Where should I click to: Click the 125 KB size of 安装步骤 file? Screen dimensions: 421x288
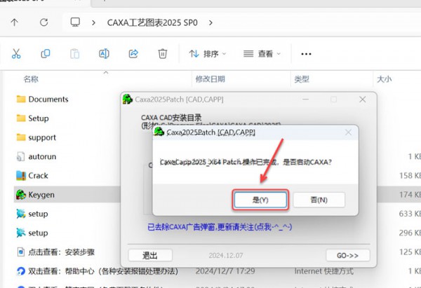click(410, 252)
